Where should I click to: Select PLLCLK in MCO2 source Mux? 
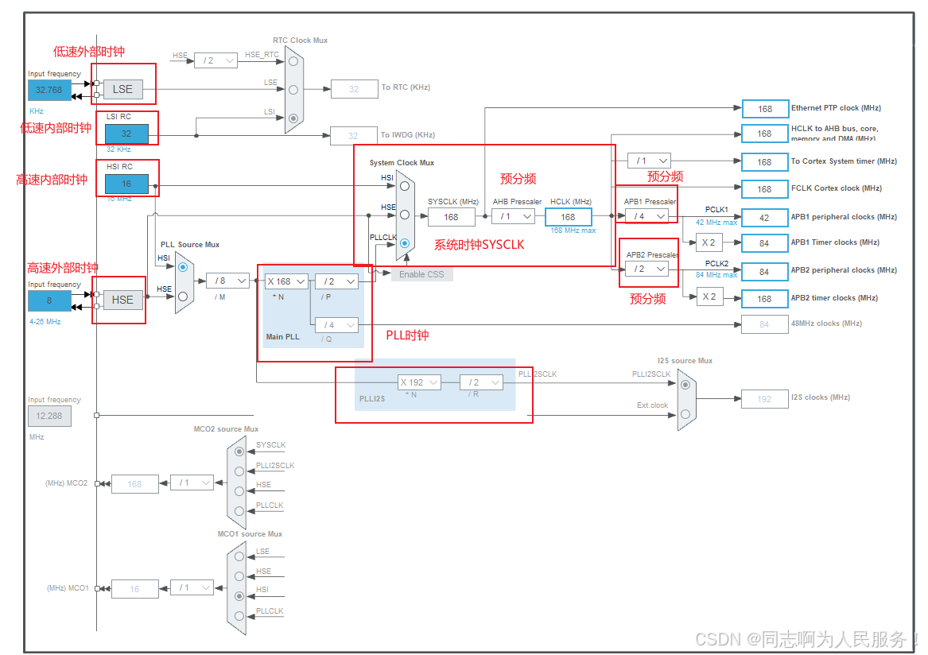(239, 511)
